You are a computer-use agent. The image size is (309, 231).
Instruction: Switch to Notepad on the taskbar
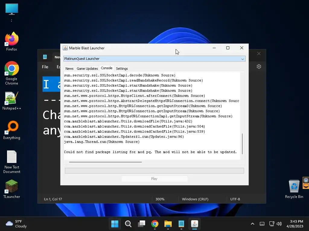[181, 224]
